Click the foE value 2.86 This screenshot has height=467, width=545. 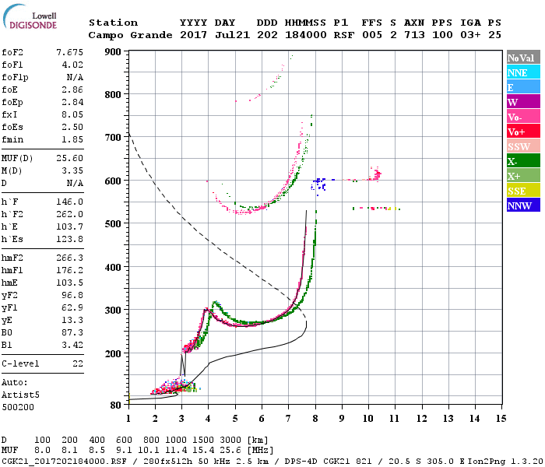tap(72, 90)
